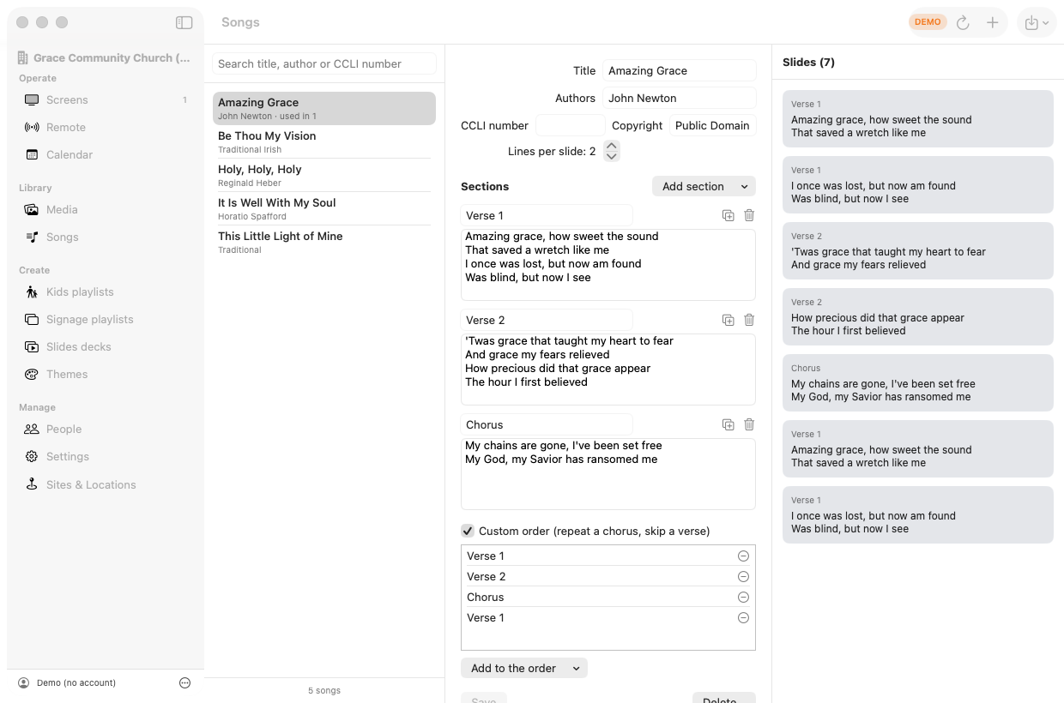
Task: Duplicate the first Verse 1 section
Action: pyautogui.click(x=728, y=215)
